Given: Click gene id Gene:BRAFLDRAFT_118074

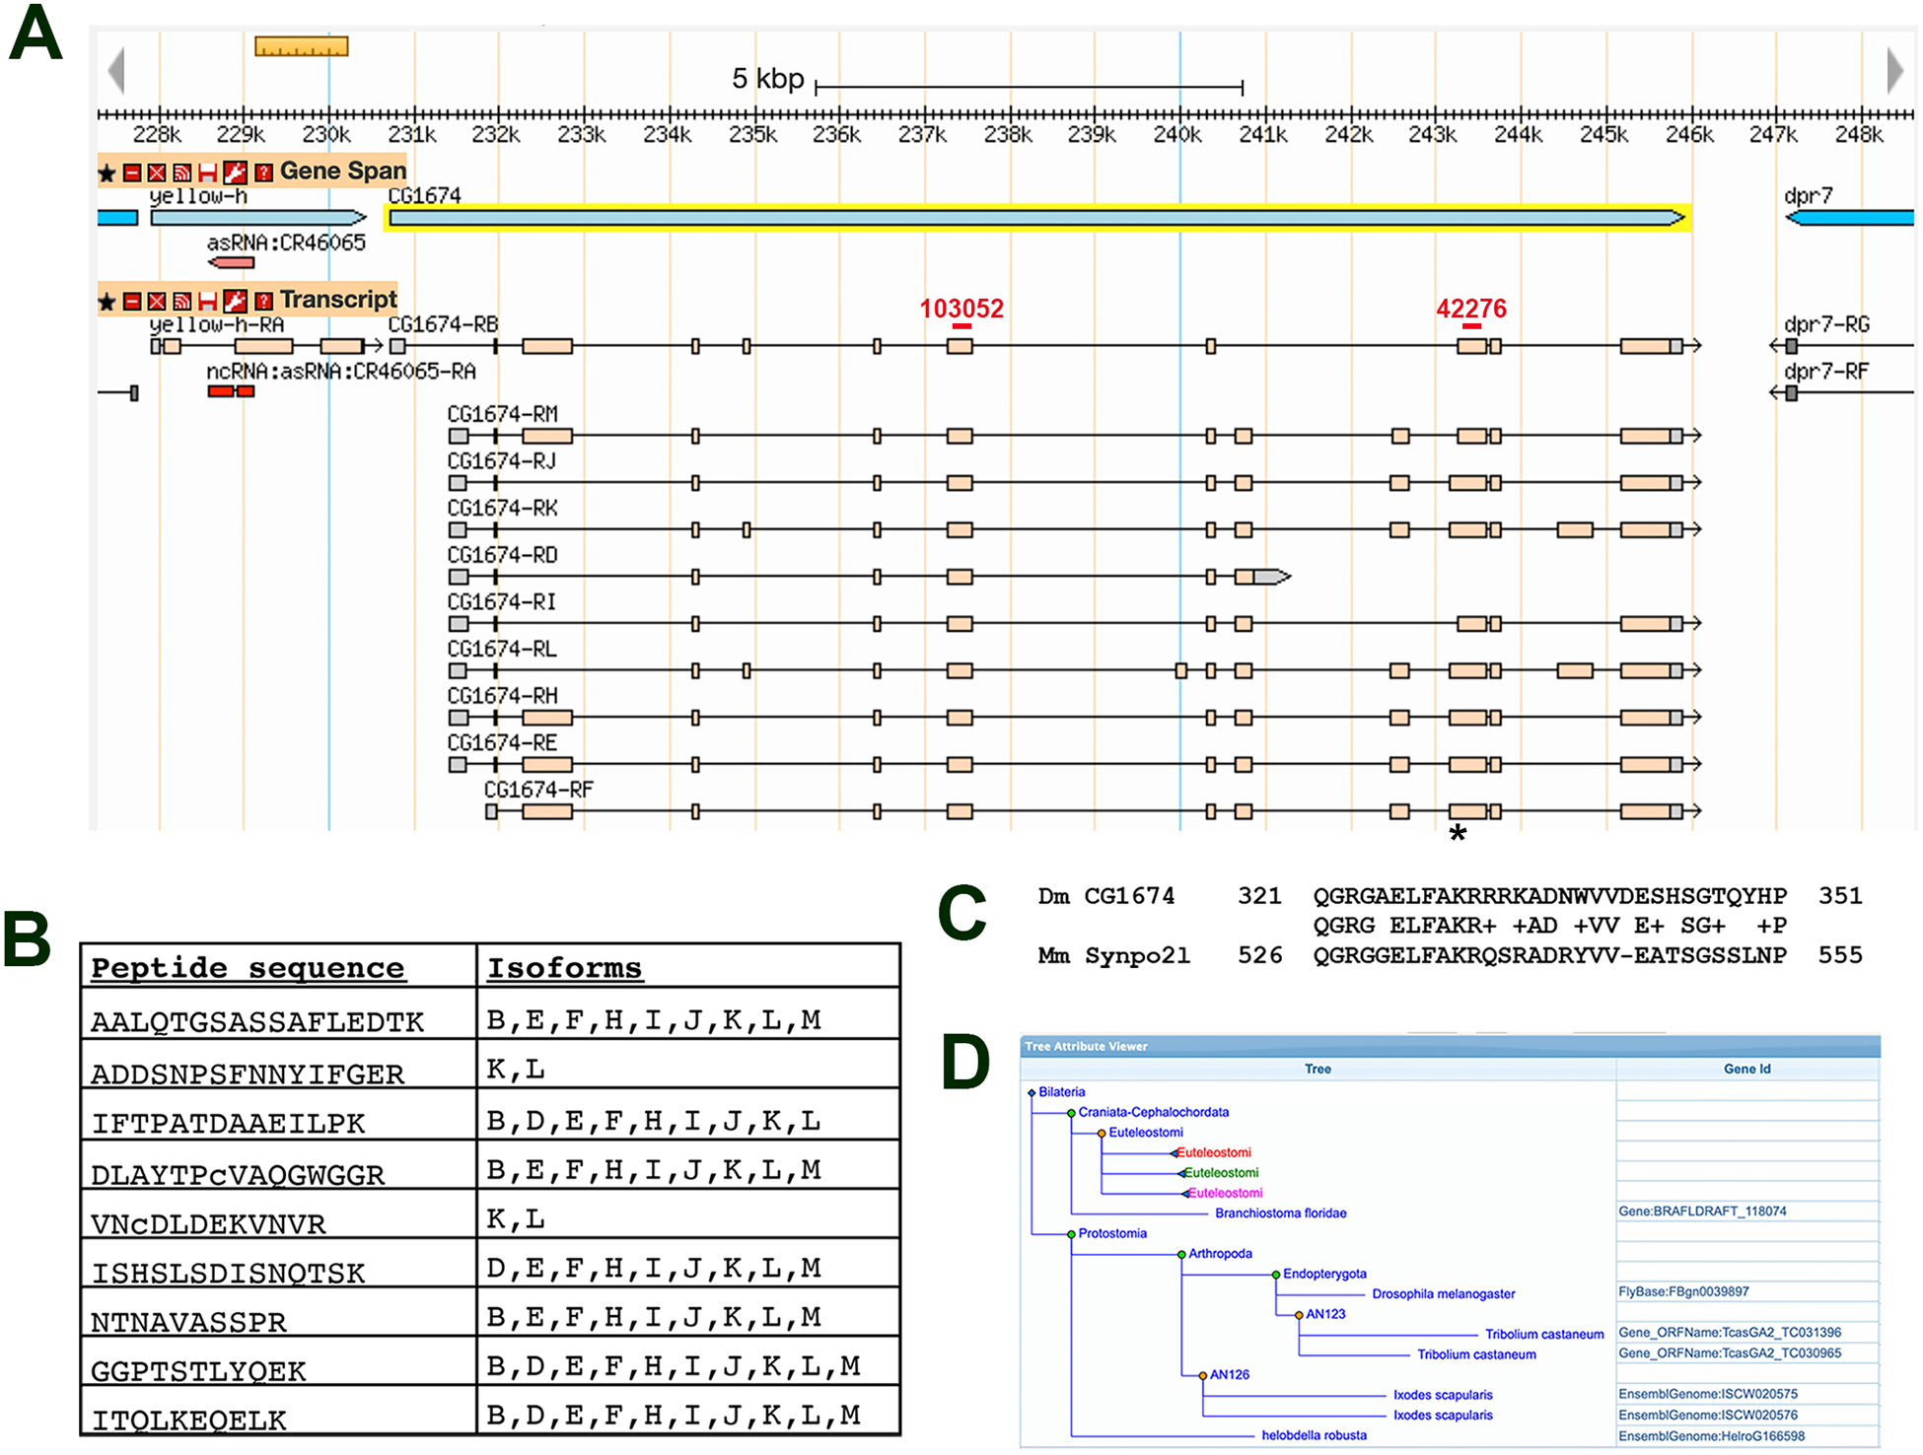Looking at the screenshot, I should point(1702,1212).
